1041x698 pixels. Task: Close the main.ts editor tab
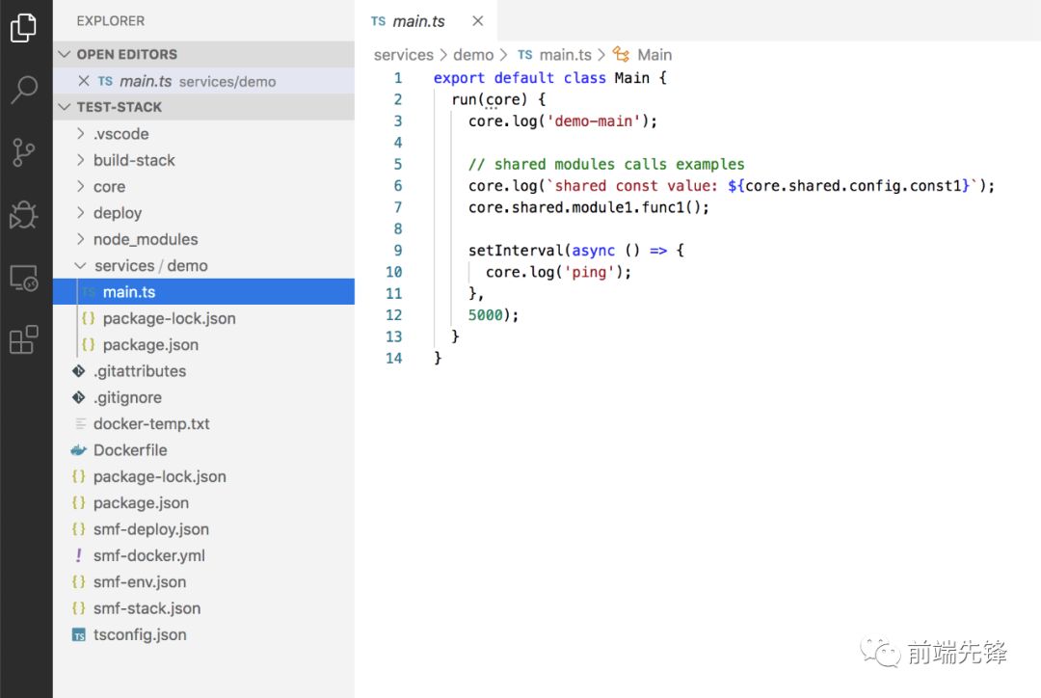click(x=478, y=21)
